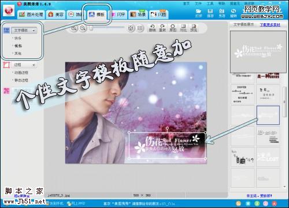Expand the 边框 dropdown
Viewport: 289px width, 208px height.
pyautogui.click(x=24, y=65)
